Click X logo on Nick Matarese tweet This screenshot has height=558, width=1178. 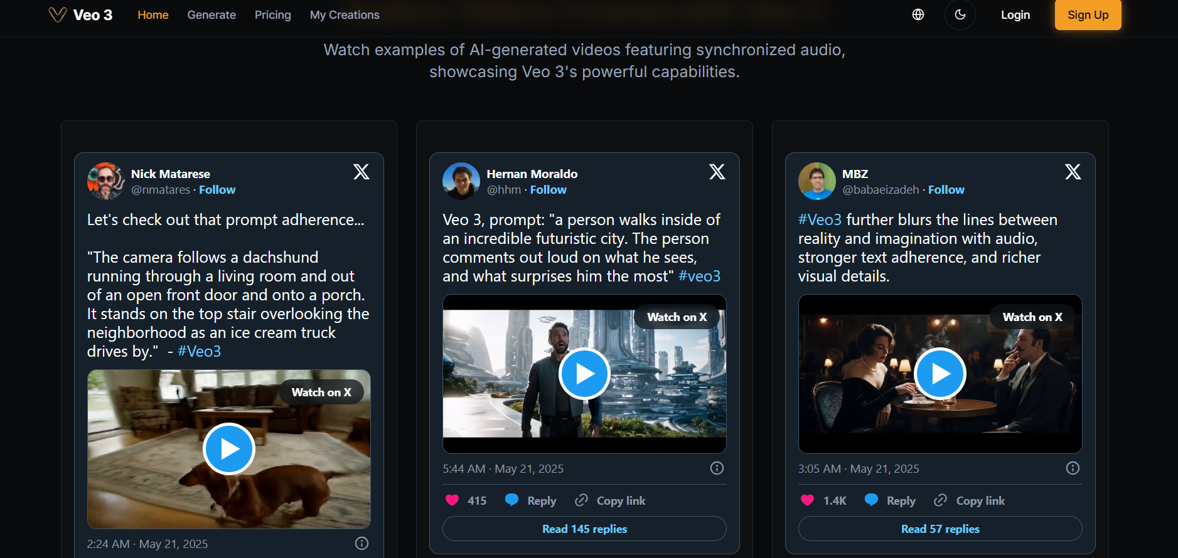point(361,172)
